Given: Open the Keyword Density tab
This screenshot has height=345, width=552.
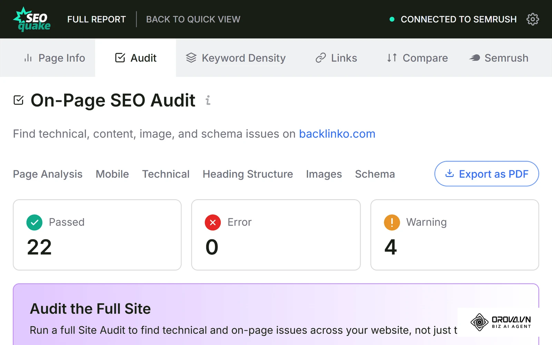Looking at the screenshot, I should click(x=236, y=58).
